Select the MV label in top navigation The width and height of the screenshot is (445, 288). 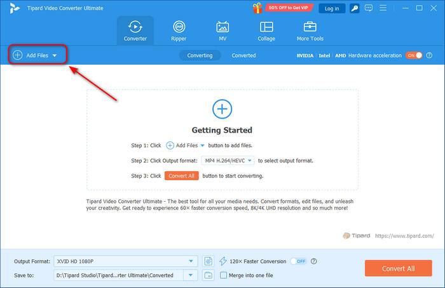coord(222,39)
